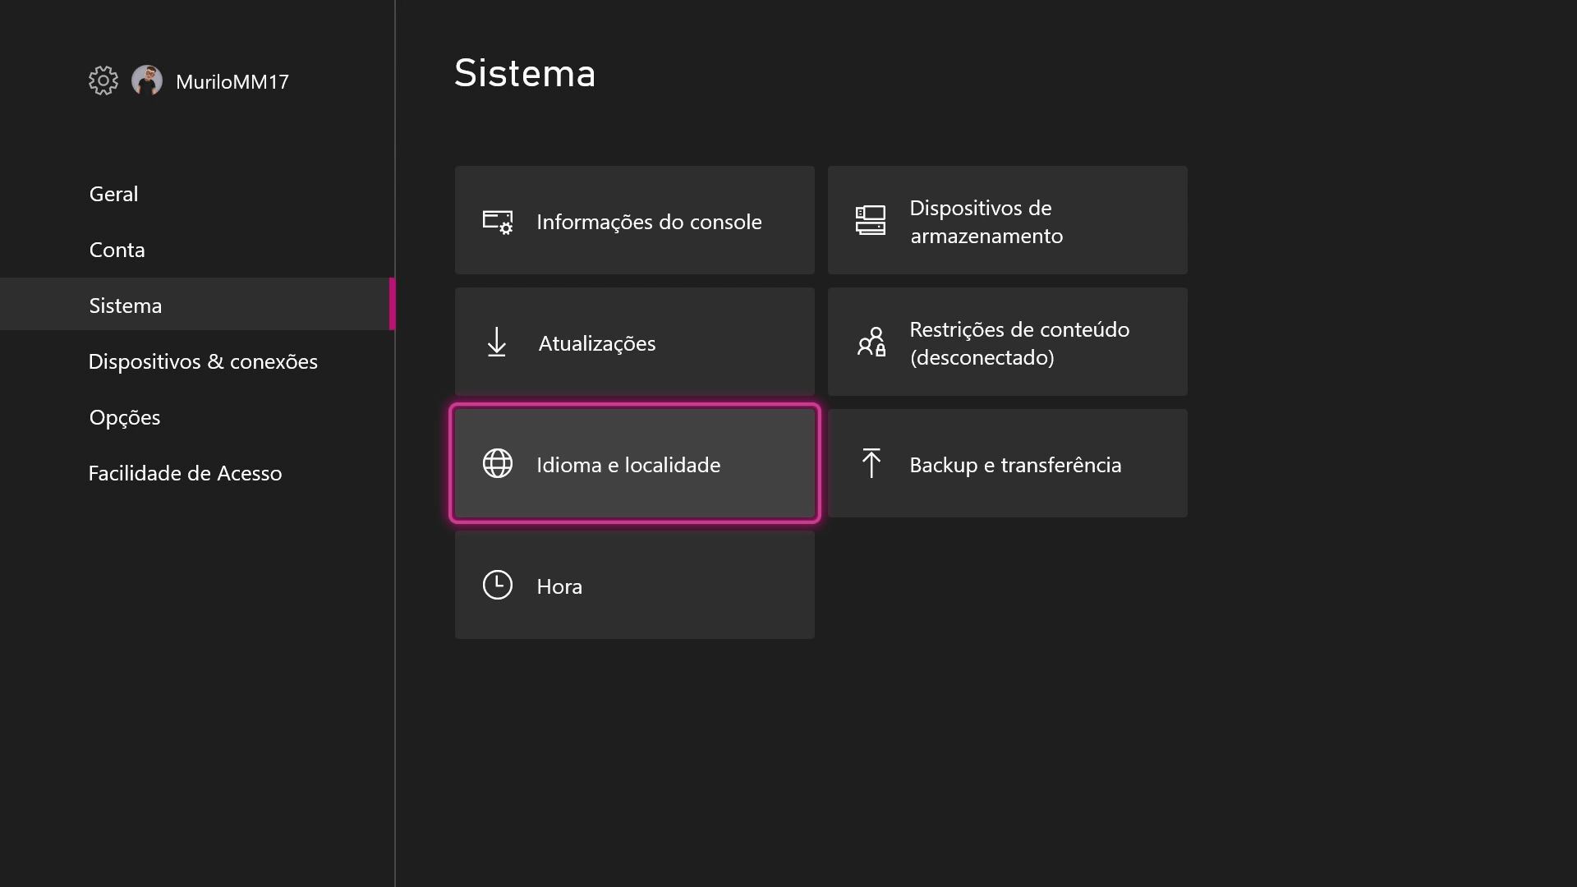Open Facilidade de Acesso settings

coord(185,473)
